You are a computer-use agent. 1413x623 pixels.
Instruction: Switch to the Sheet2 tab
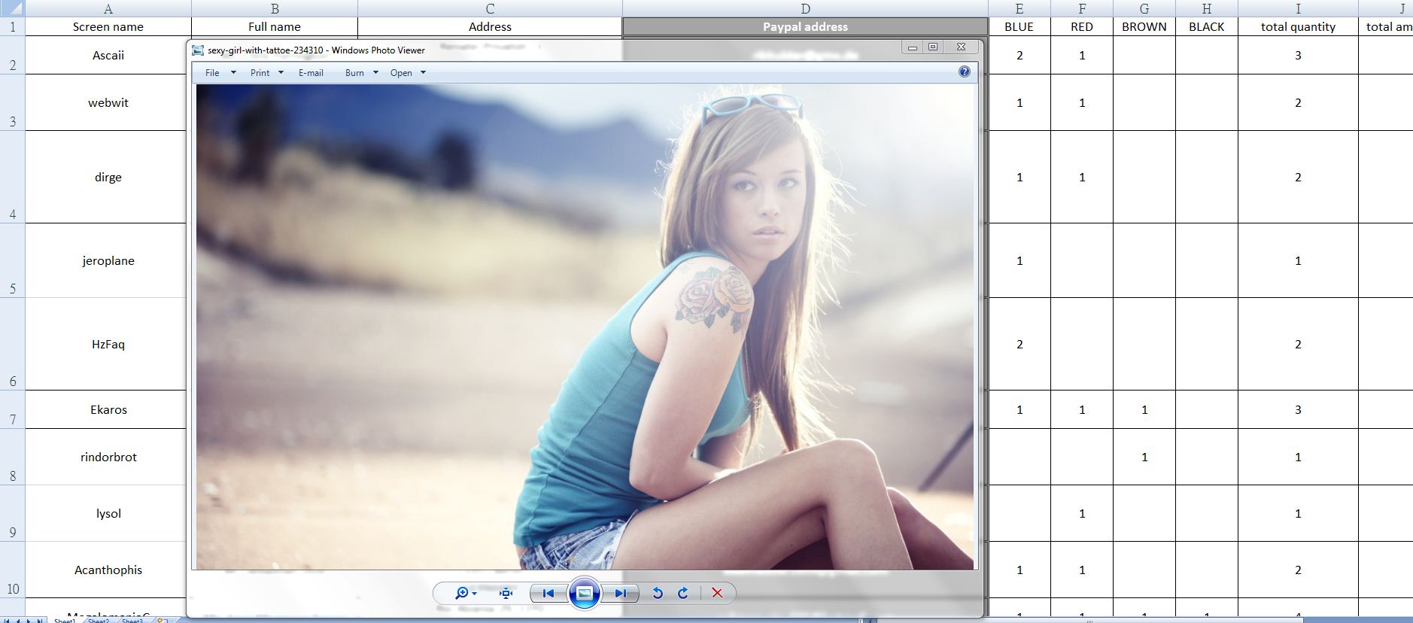[99, 621]
